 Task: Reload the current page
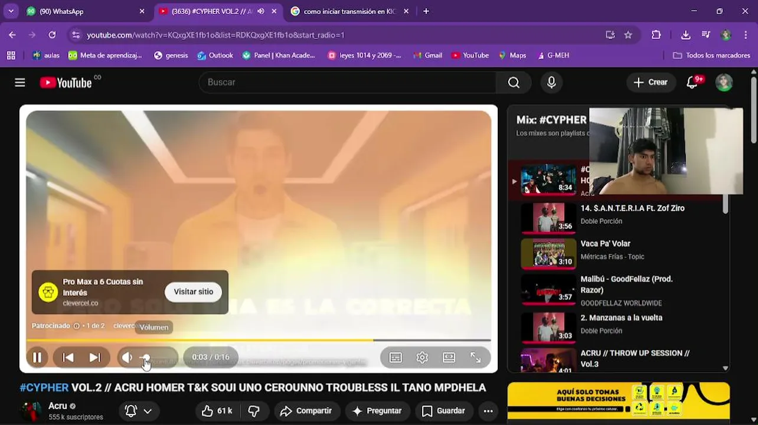click(52, 35)
